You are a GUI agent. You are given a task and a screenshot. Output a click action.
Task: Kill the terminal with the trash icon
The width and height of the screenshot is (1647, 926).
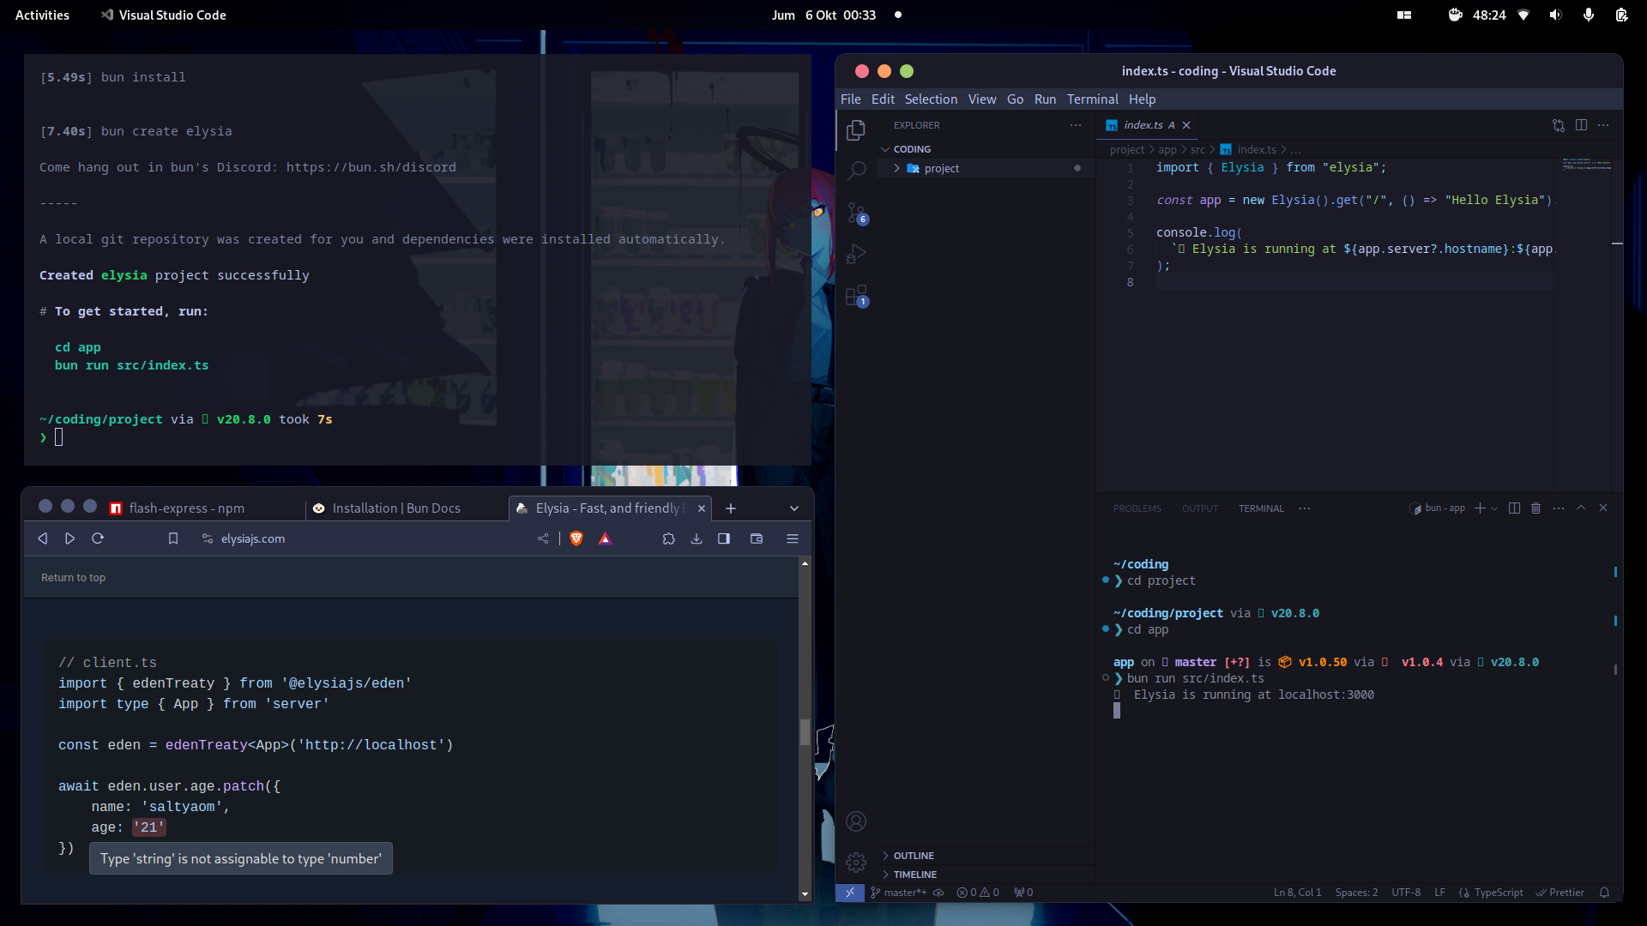(1535, 508)
